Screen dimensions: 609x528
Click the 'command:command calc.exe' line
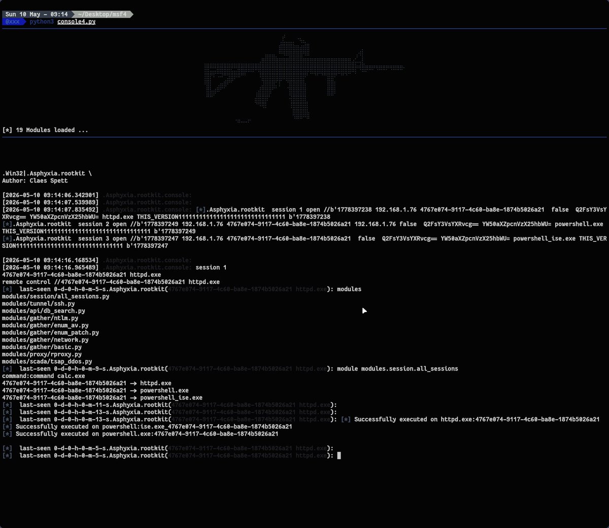tap(44, 376)
